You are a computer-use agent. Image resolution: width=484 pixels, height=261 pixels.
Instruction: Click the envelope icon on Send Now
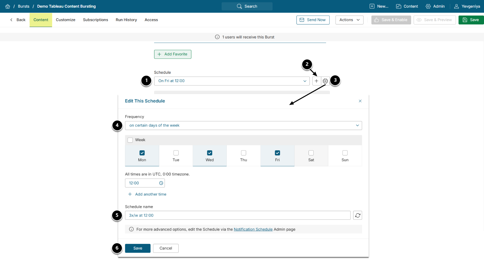pos(302,20)
